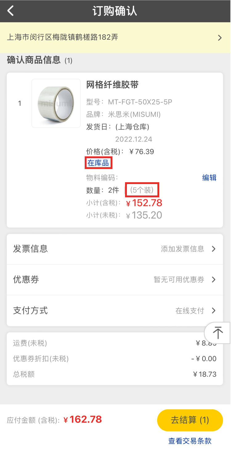This screenshot has width=231, height=454.
Task: Open the tape product thumbnail image
Action: pyautogui.click(x=56, y=103)
